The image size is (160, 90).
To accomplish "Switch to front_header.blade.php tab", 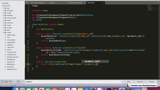I will click(37, 3).
